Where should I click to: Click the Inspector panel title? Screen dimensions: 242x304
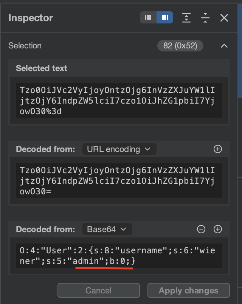pos(31,18)
